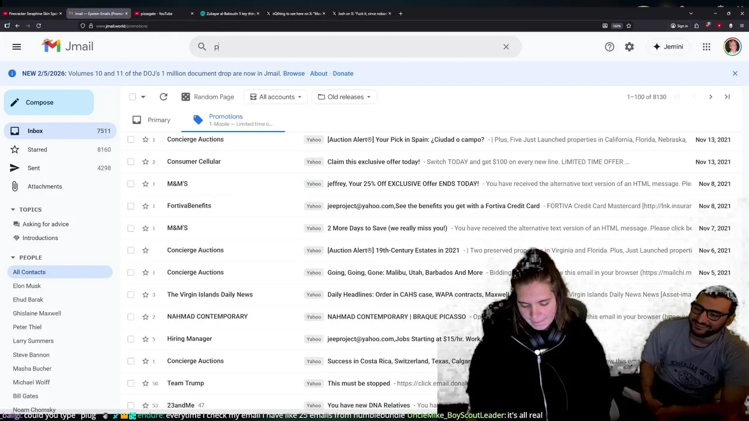Open the select-all dropdown arrow
This screenshot has width=749, height=421.
(x=143, y=97)
